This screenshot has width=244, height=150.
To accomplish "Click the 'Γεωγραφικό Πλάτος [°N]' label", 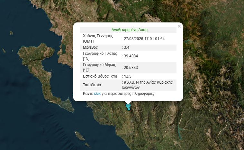I will [100, 56].
